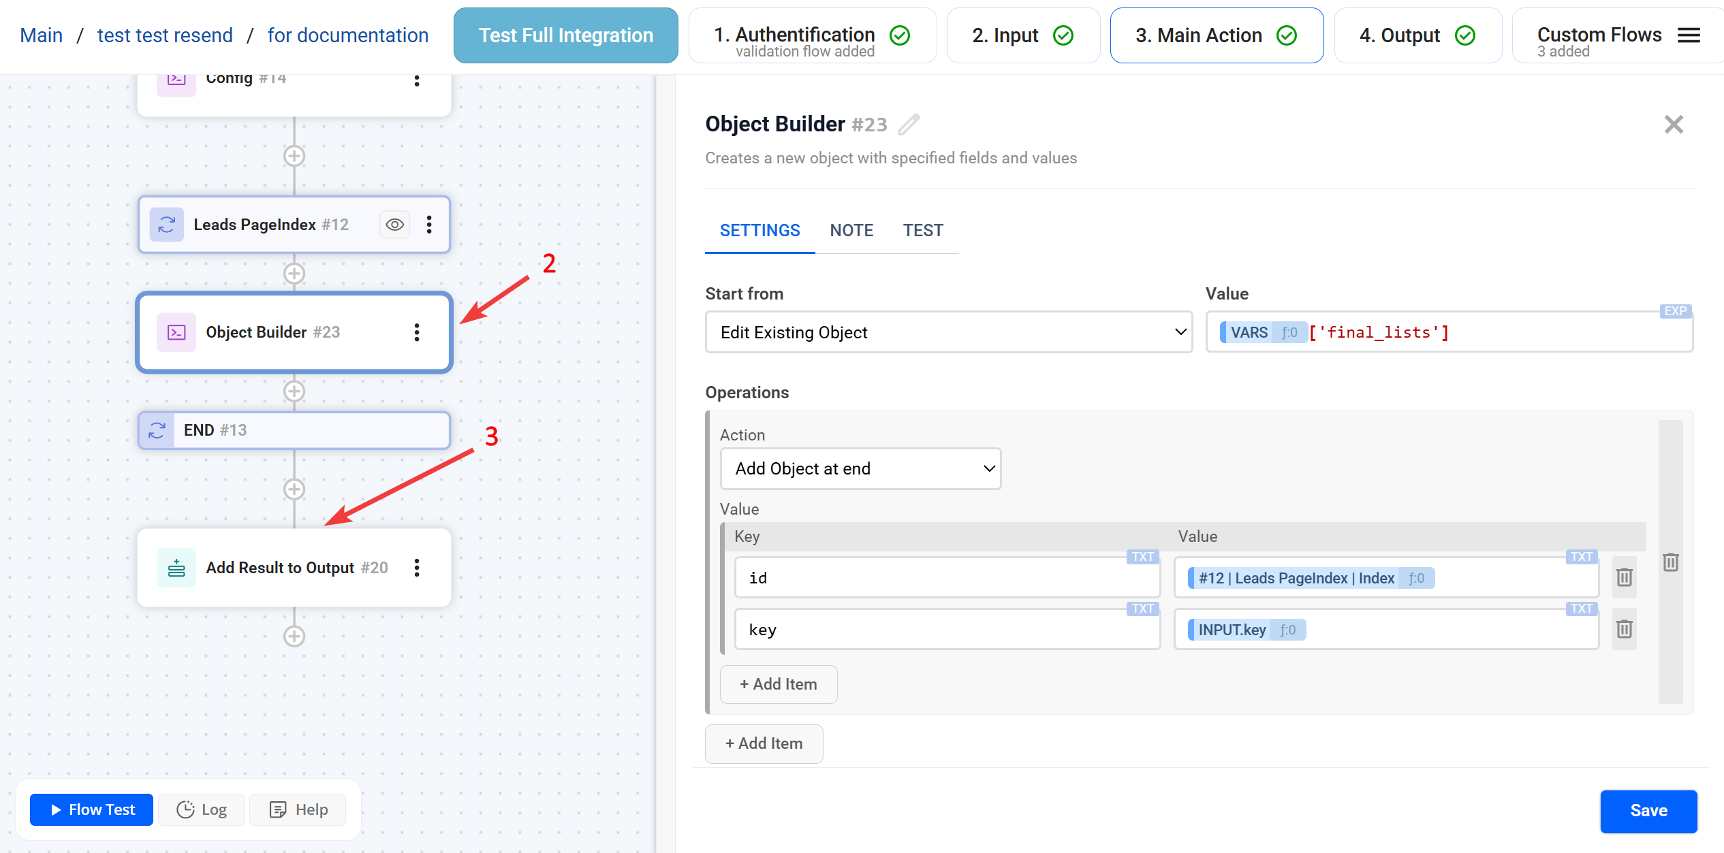This screenshot has width=1724, height=853.
Task: Open the Object Builder node's kebab menu
Action: (x=417, y=332)
